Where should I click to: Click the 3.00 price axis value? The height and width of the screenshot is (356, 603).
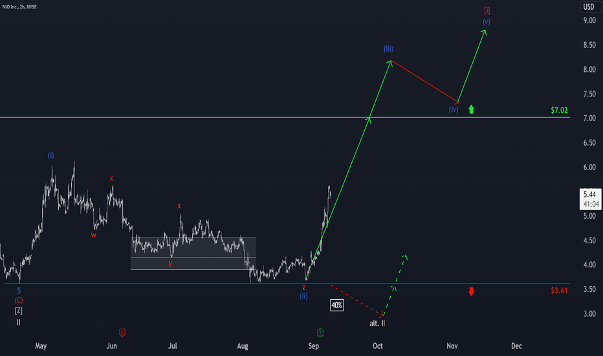tap(589, 314)
